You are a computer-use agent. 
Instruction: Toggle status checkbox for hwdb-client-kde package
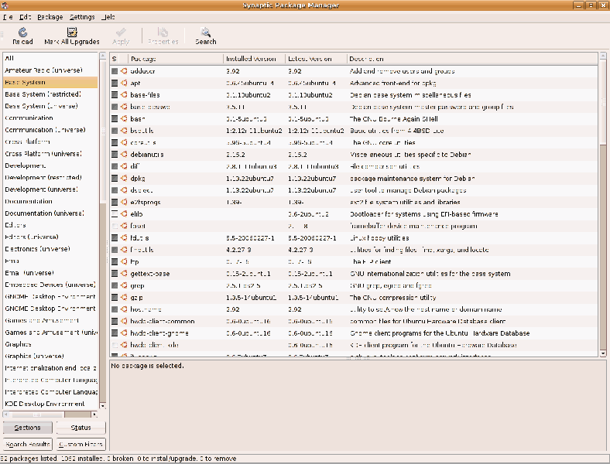pyautogui.click(x=115, y=345)
